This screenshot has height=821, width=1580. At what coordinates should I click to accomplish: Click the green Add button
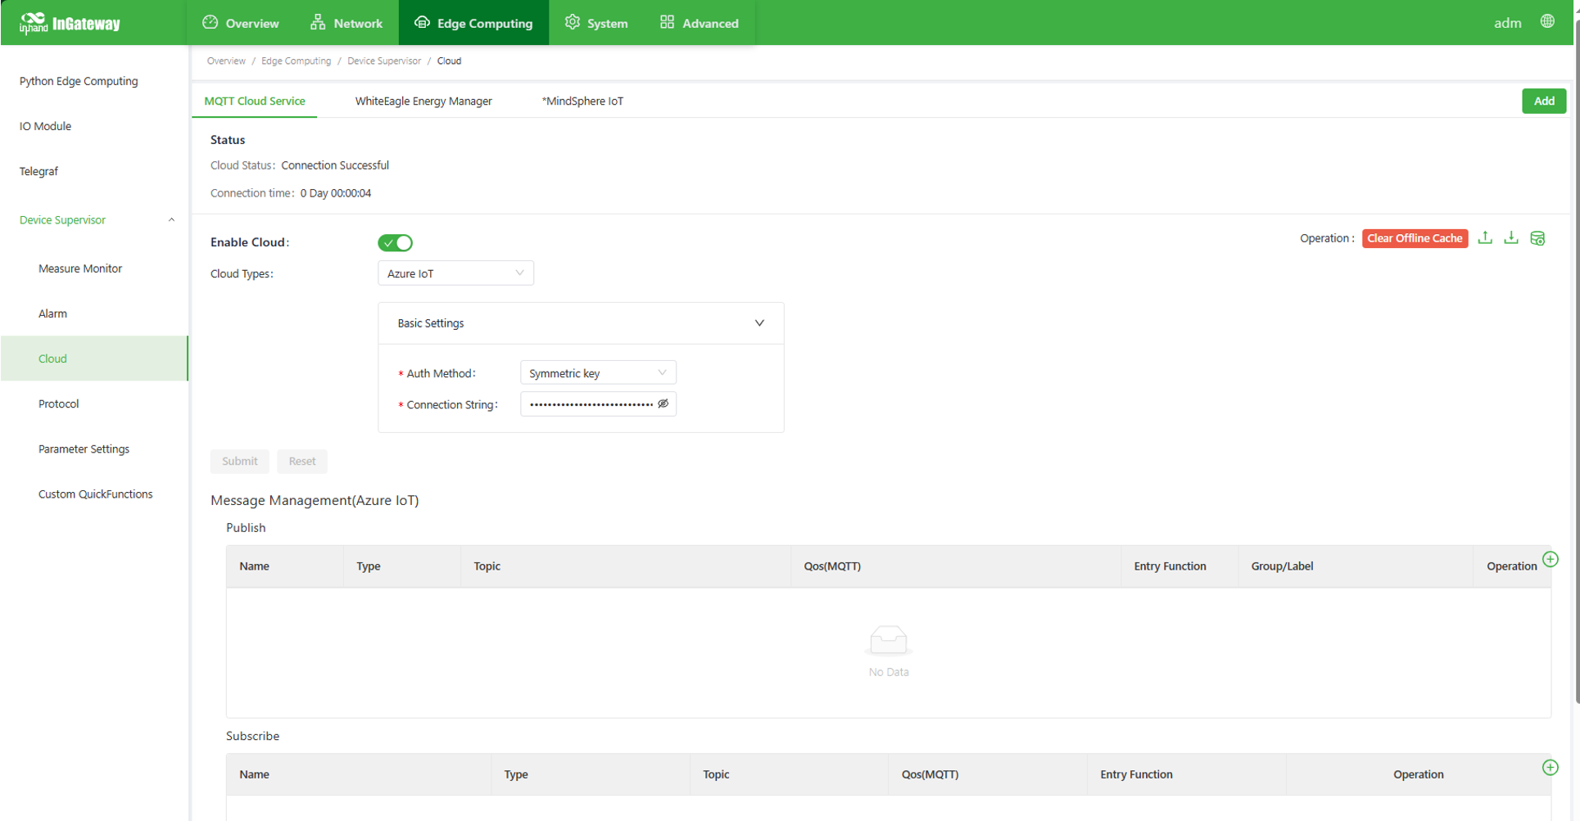point(1543,101)
